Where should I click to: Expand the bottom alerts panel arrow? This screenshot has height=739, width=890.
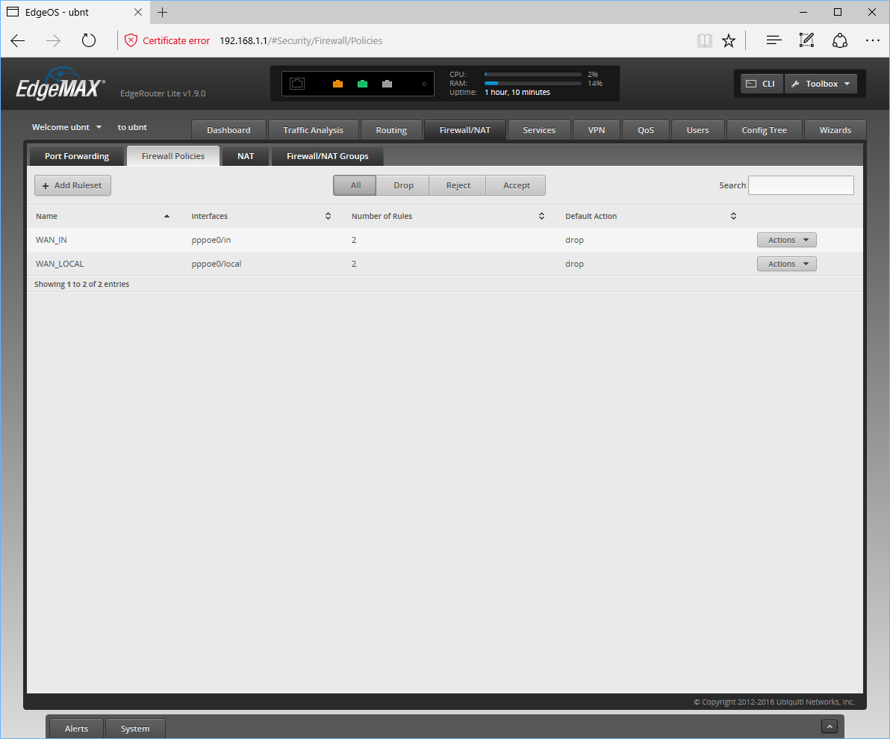[829, 726]
